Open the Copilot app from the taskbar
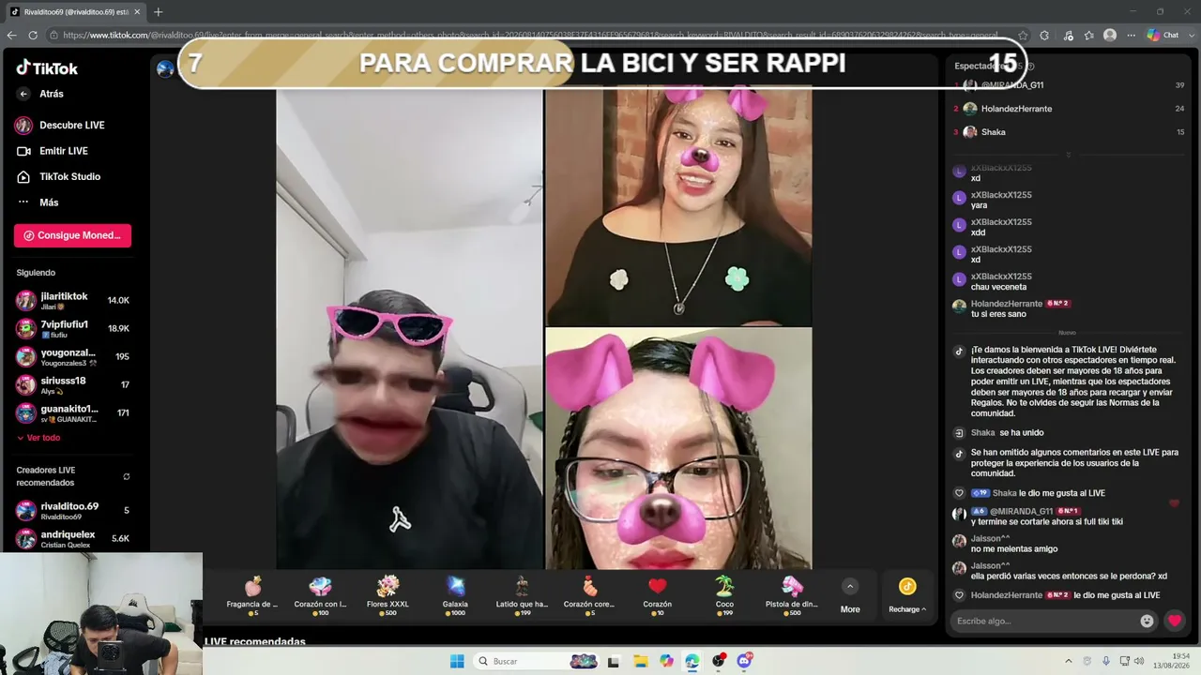This screenshot has height=675, width=1201. pos(666,661)
